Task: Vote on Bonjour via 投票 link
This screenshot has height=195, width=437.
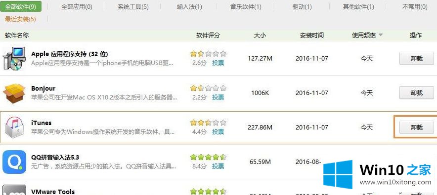Action: (x=218, y=97)
